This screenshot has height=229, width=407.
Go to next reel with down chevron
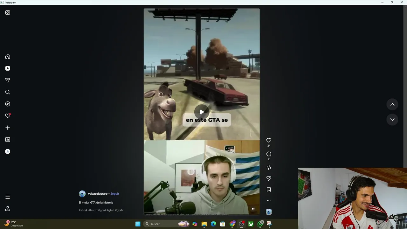pyautogui.click(x=392, y=120)
